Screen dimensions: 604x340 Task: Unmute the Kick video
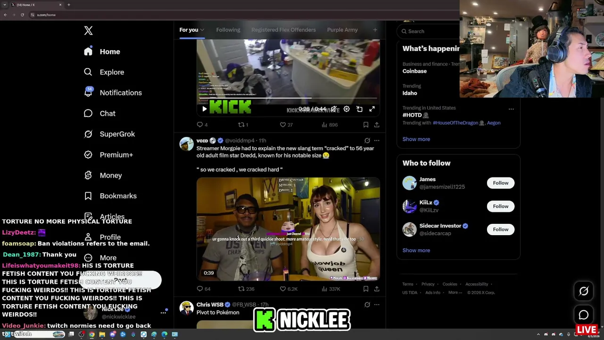[334, 109]
